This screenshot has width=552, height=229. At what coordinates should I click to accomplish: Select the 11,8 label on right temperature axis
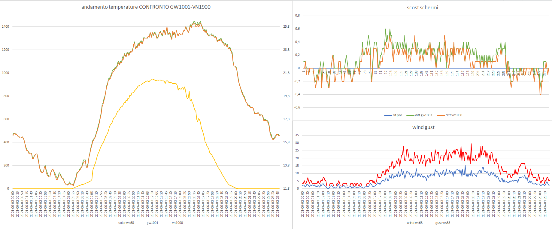tap(286, 188)
